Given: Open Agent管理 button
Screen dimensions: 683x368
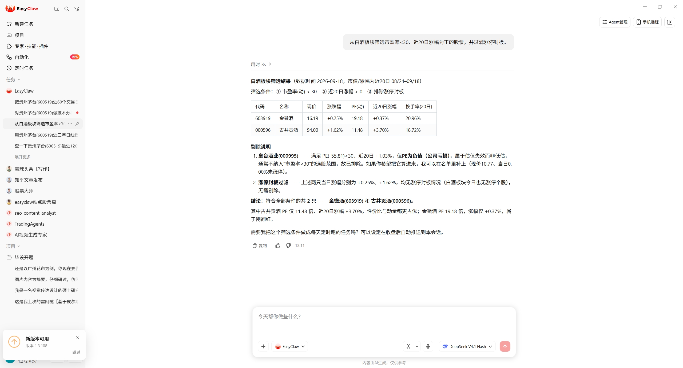Looking at the screenshot, I should click(x=615, y=22).
